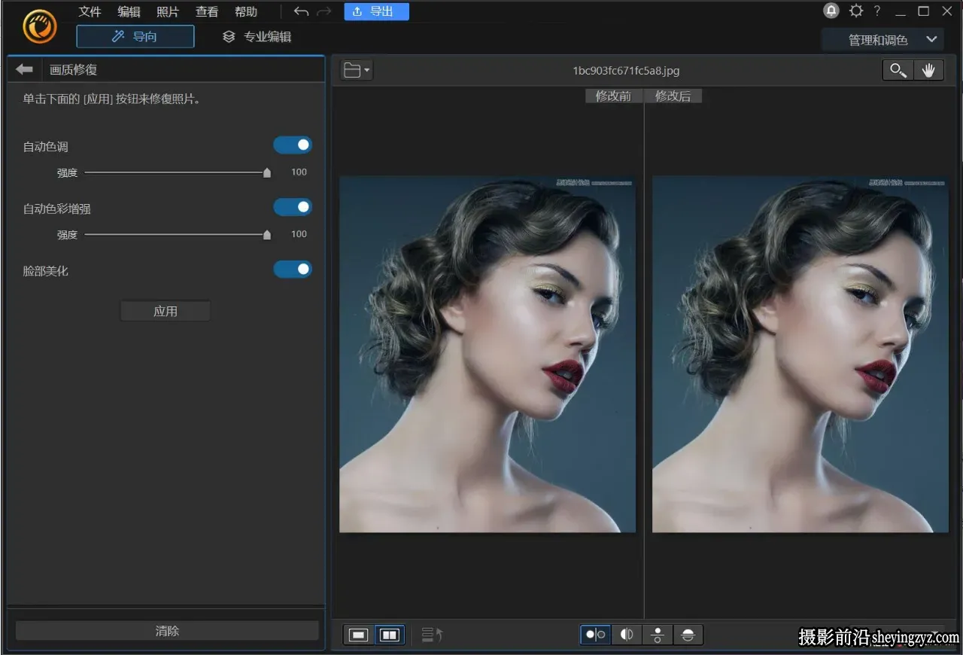963x655 pixels.
Task: Click the 修改前 label
Action: tap(613, 96)
